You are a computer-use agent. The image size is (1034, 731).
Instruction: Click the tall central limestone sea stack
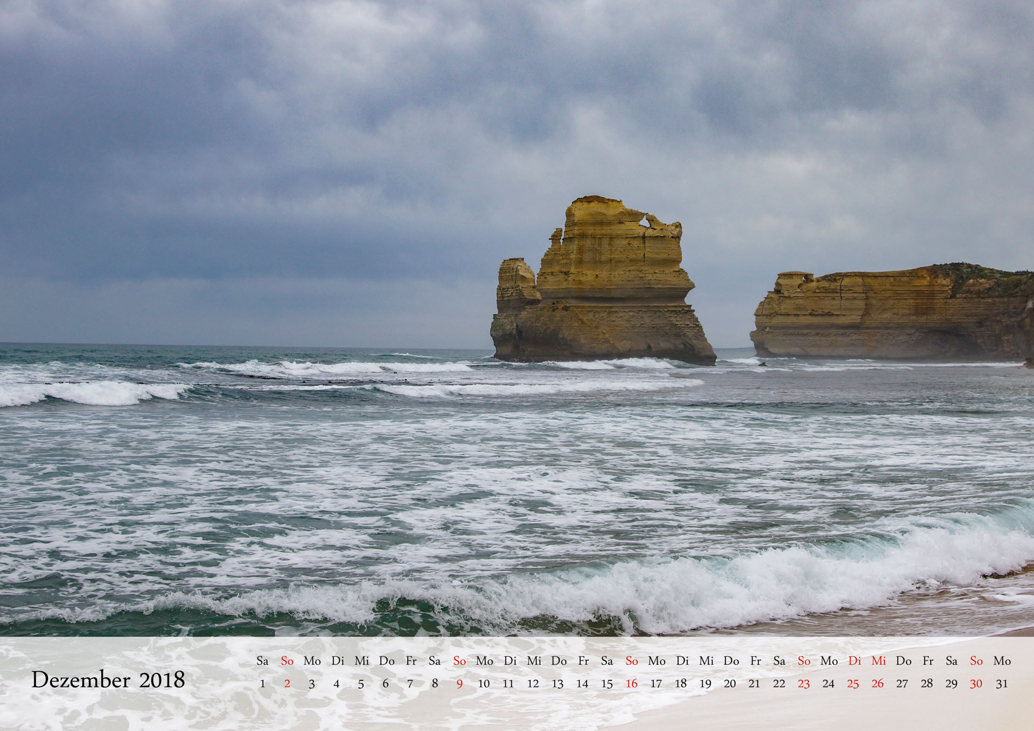(602, 281)
